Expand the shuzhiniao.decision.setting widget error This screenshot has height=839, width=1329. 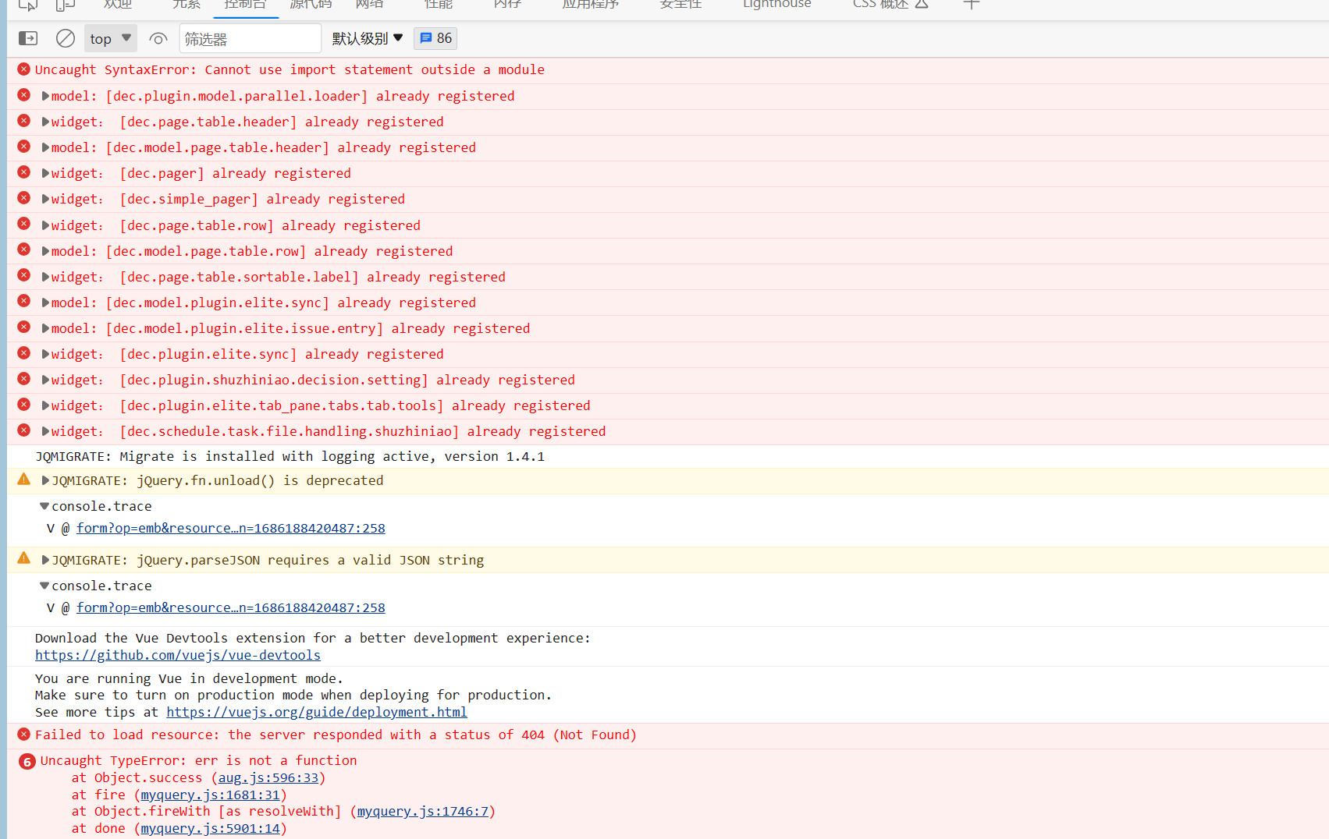point(46,380)
